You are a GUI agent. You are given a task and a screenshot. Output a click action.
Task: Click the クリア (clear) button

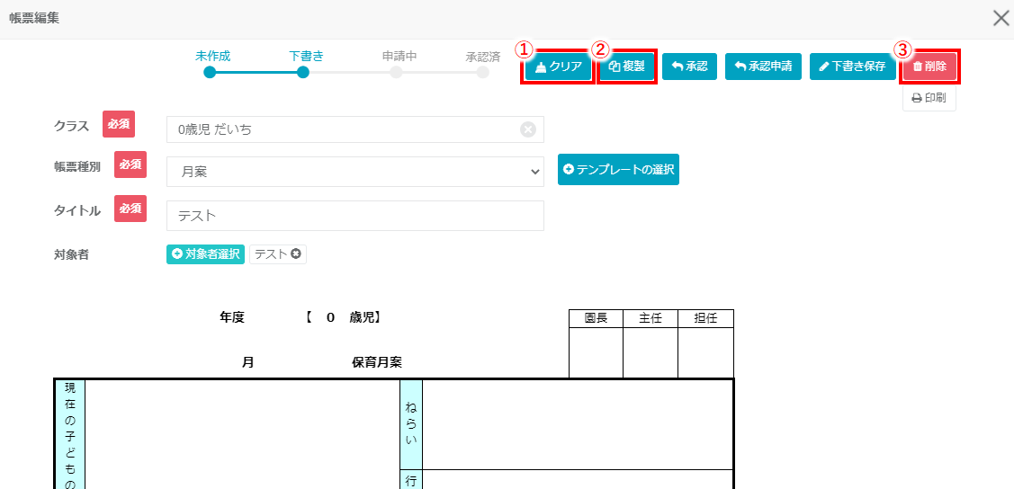559,67
